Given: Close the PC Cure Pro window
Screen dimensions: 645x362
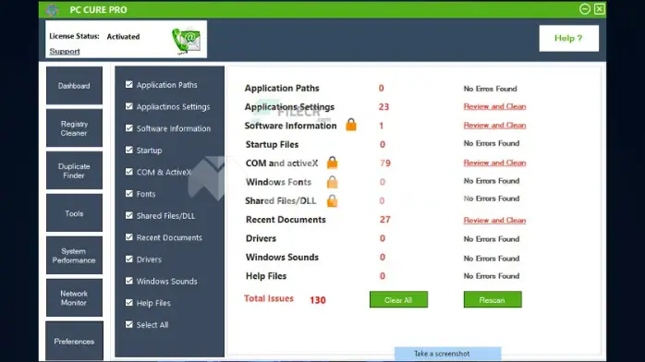Looking at the screenshot, I should click(600, 9).
